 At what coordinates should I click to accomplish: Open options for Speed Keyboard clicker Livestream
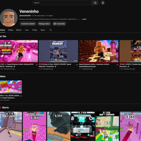pos(117,65)
